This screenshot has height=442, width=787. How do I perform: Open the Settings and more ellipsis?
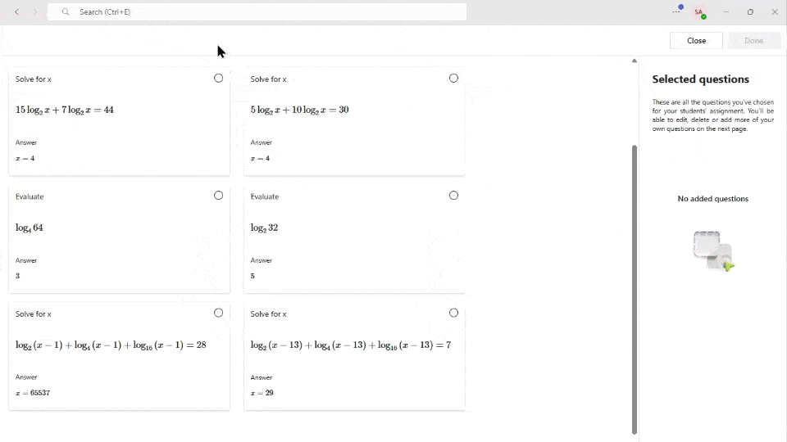[676, 11]
